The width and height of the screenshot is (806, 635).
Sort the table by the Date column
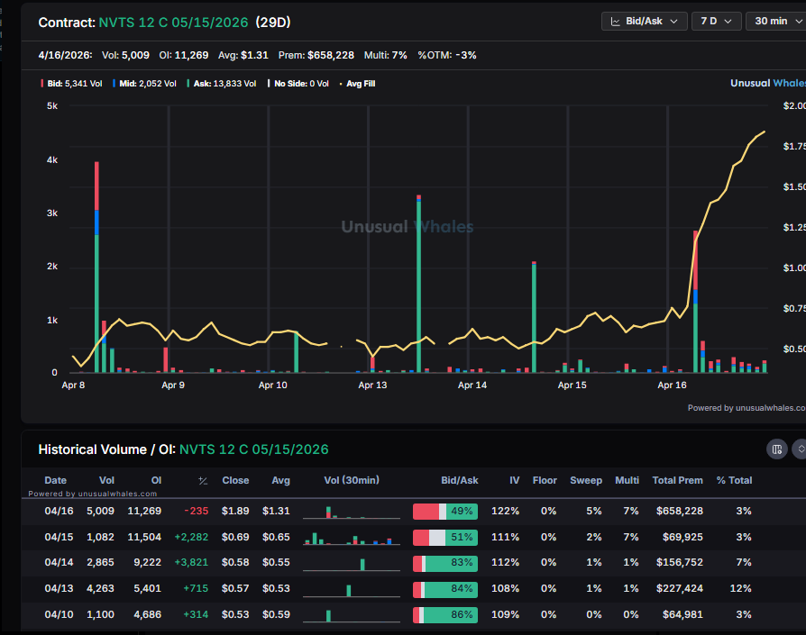(55, 480)
